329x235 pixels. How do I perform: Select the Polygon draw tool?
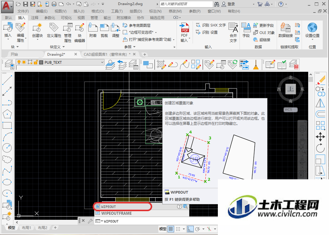pyautogui.click(x=7, y=114)
